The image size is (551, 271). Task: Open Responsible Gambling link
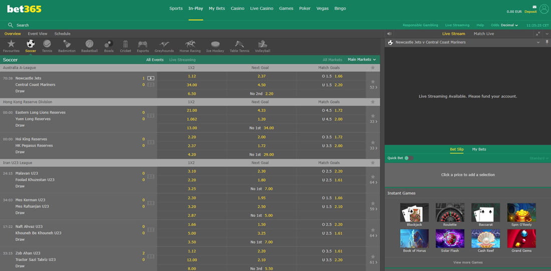point(420,25)
